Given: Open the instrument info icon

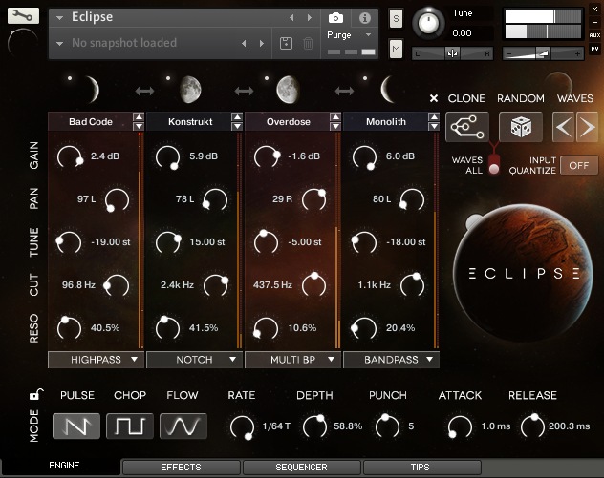Looking at the screenshot, I should point(363,17).
